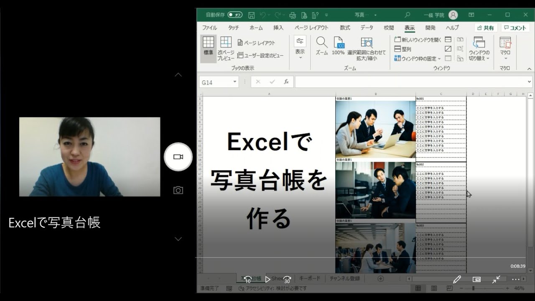Open the File (ファイル) tab
Screen dimensions: 535x301
[209, 28]
